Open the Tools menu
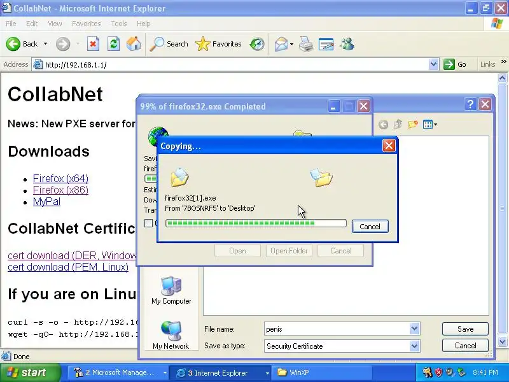 119,24
